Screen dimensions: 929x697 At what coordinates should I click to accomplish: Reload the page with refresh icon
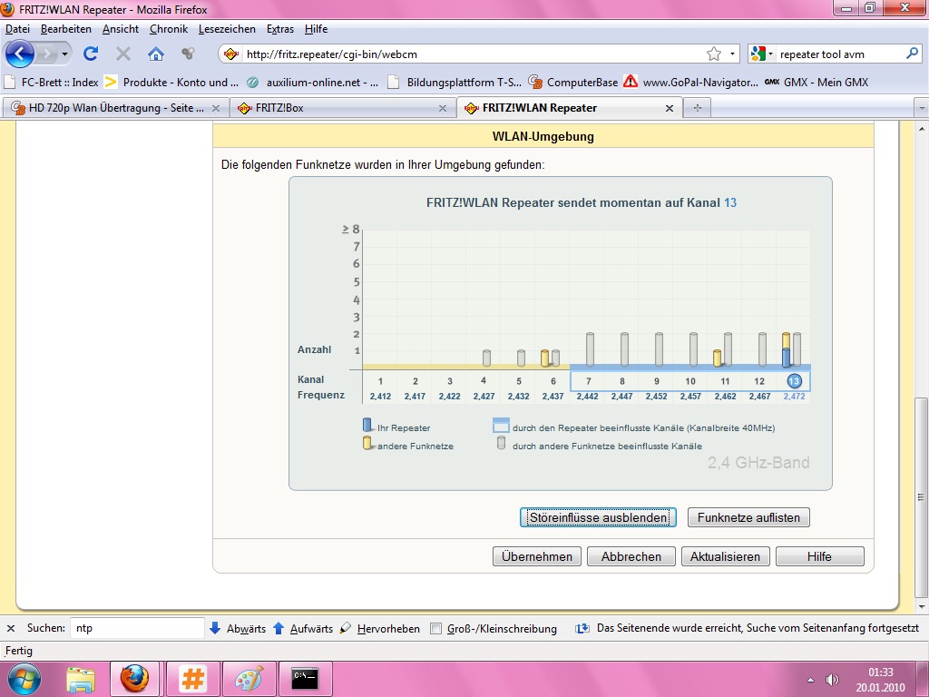point(91,54)
